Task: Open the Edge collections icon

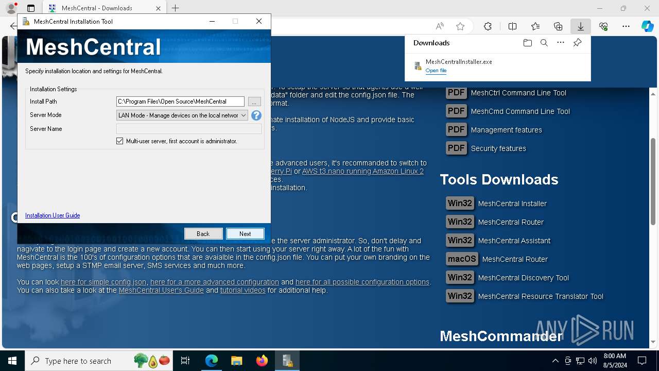Action: point(558,26)
